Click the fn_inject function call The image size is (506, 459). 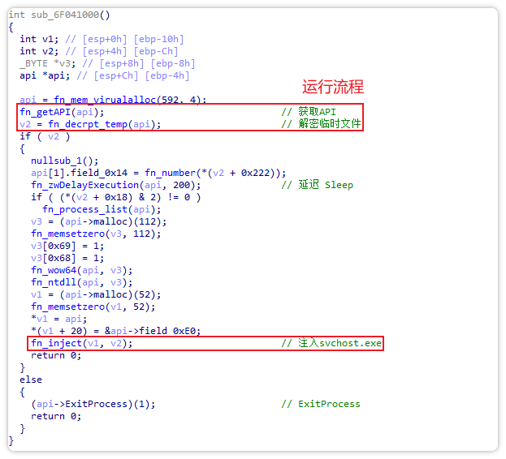pyautogui.click(x=82, y=343)
